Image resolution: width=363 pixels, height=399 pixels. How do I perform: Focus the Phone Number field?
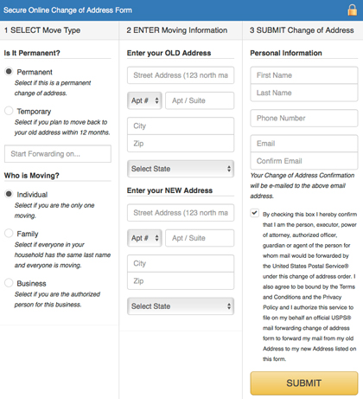(x=304, y=118)
